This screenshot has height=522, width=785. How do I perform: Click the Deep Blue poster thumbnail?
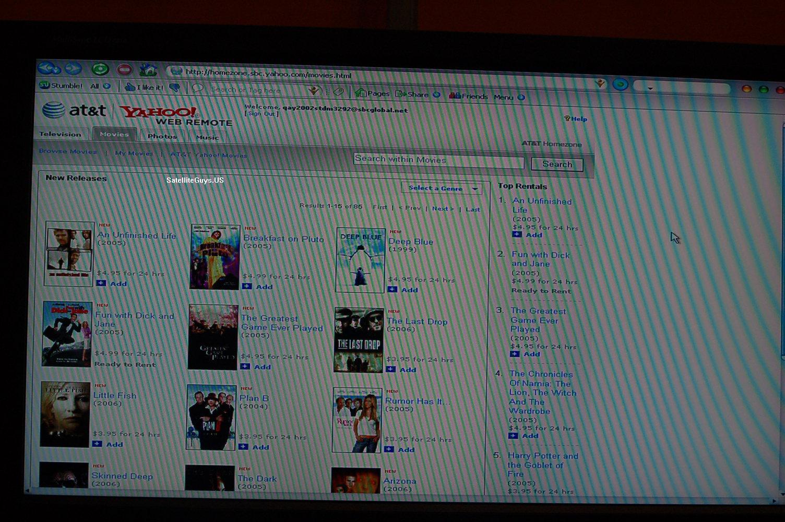(360, 260)
